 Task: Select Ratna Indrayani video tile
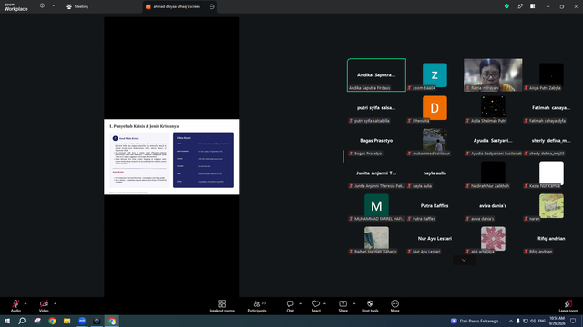point(493,74)
